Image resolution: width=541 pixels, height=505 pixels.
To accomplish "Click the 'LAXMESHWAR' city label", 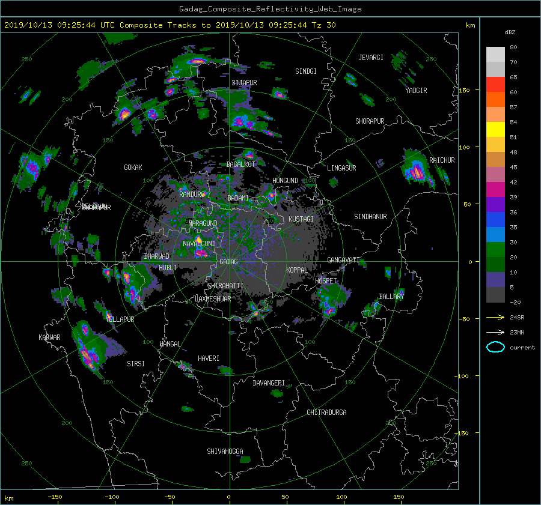I will [x=213, y=299].
